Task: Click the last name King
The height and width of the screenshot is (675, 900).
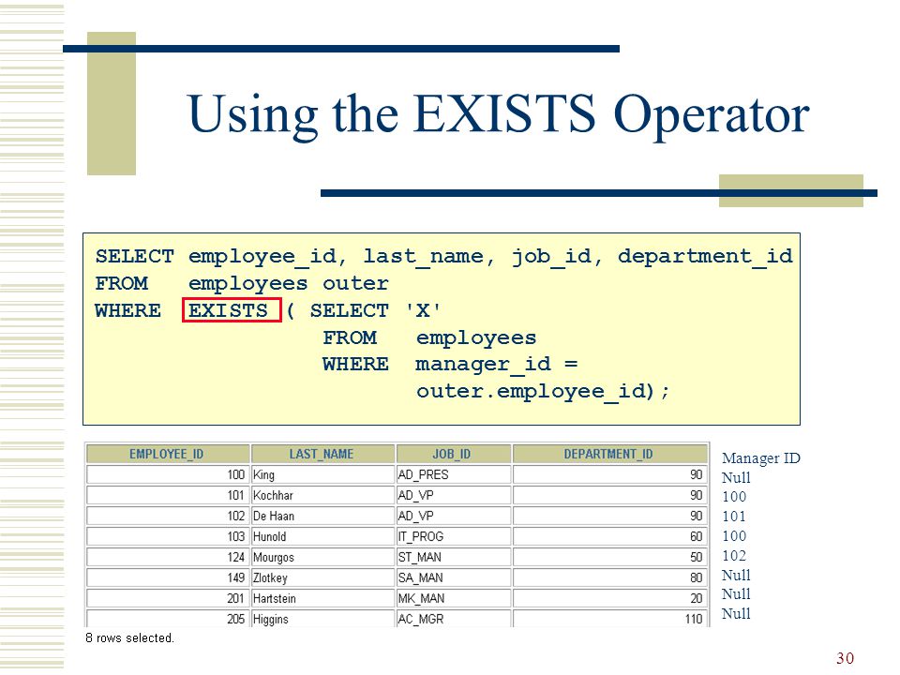Action: [323, 474]
